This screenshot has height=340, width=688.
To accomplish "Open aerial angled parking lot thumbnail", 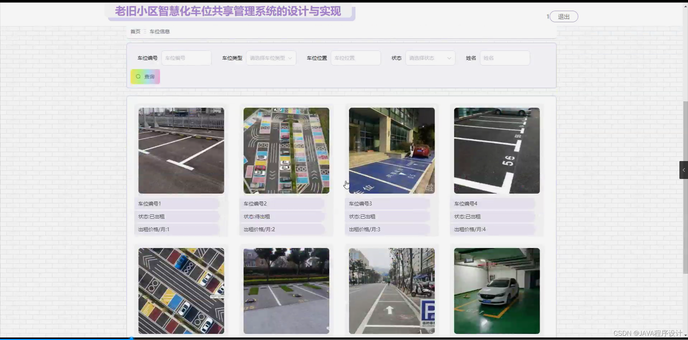I will point(181,291).
